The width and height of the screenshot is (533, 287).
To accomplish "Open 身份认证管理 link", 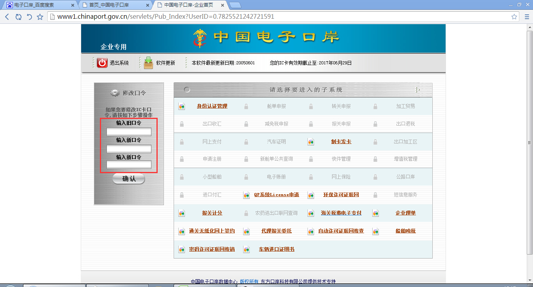I will (212, 106).
